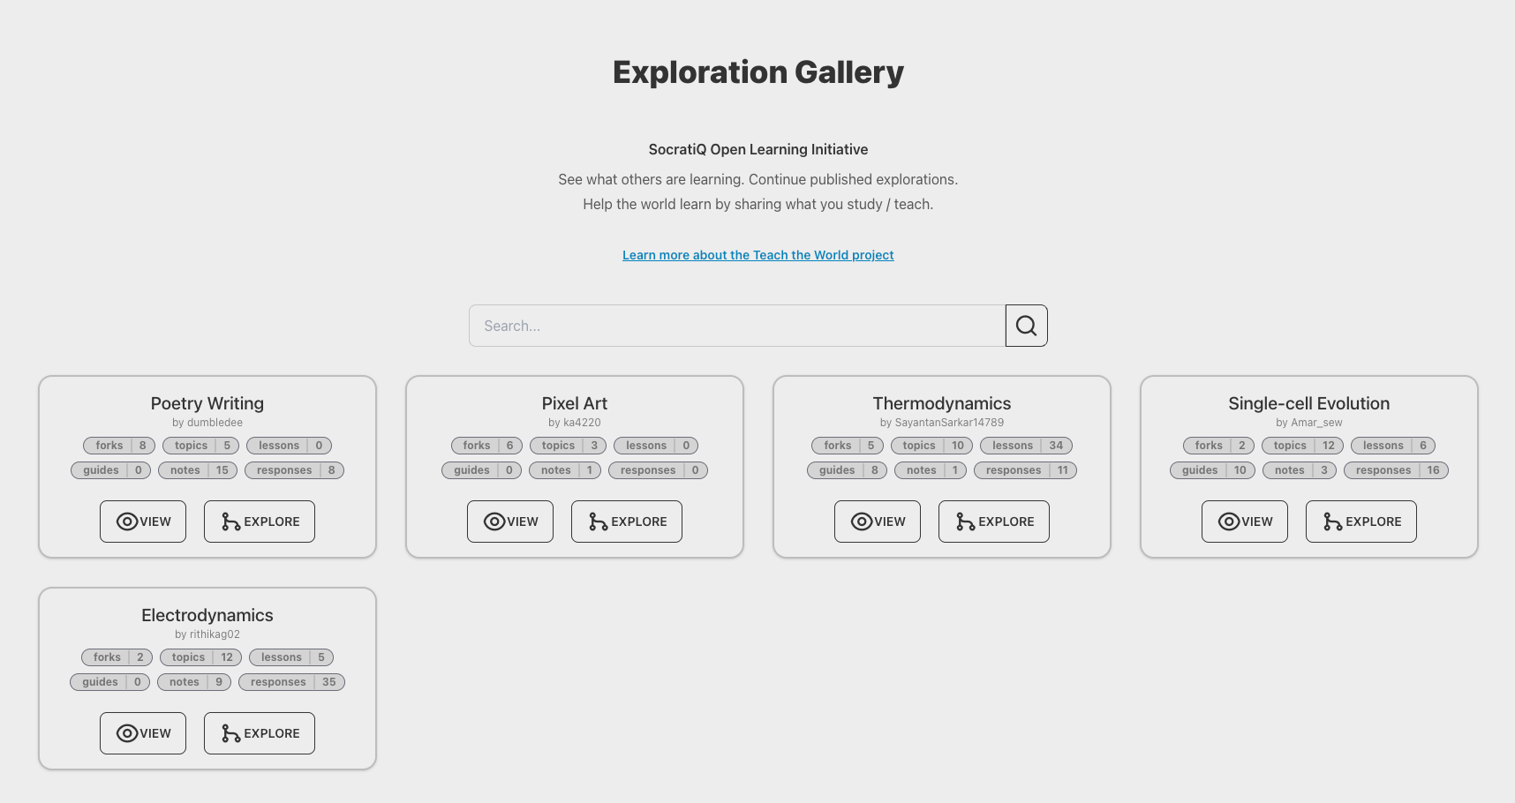Click the Electrodynamics notes badge
Image resolution: width=1515 pixels, height=803 pixels.
[194, 682]
